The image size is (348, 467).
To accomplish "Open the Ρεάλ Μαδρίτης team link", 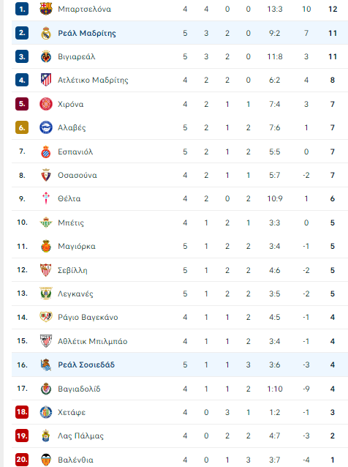I will coord(87,33).
